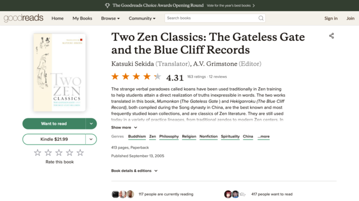Open the Buddhism genre link
The height and width of the screenshot is (201, 359).
[137, 136]
